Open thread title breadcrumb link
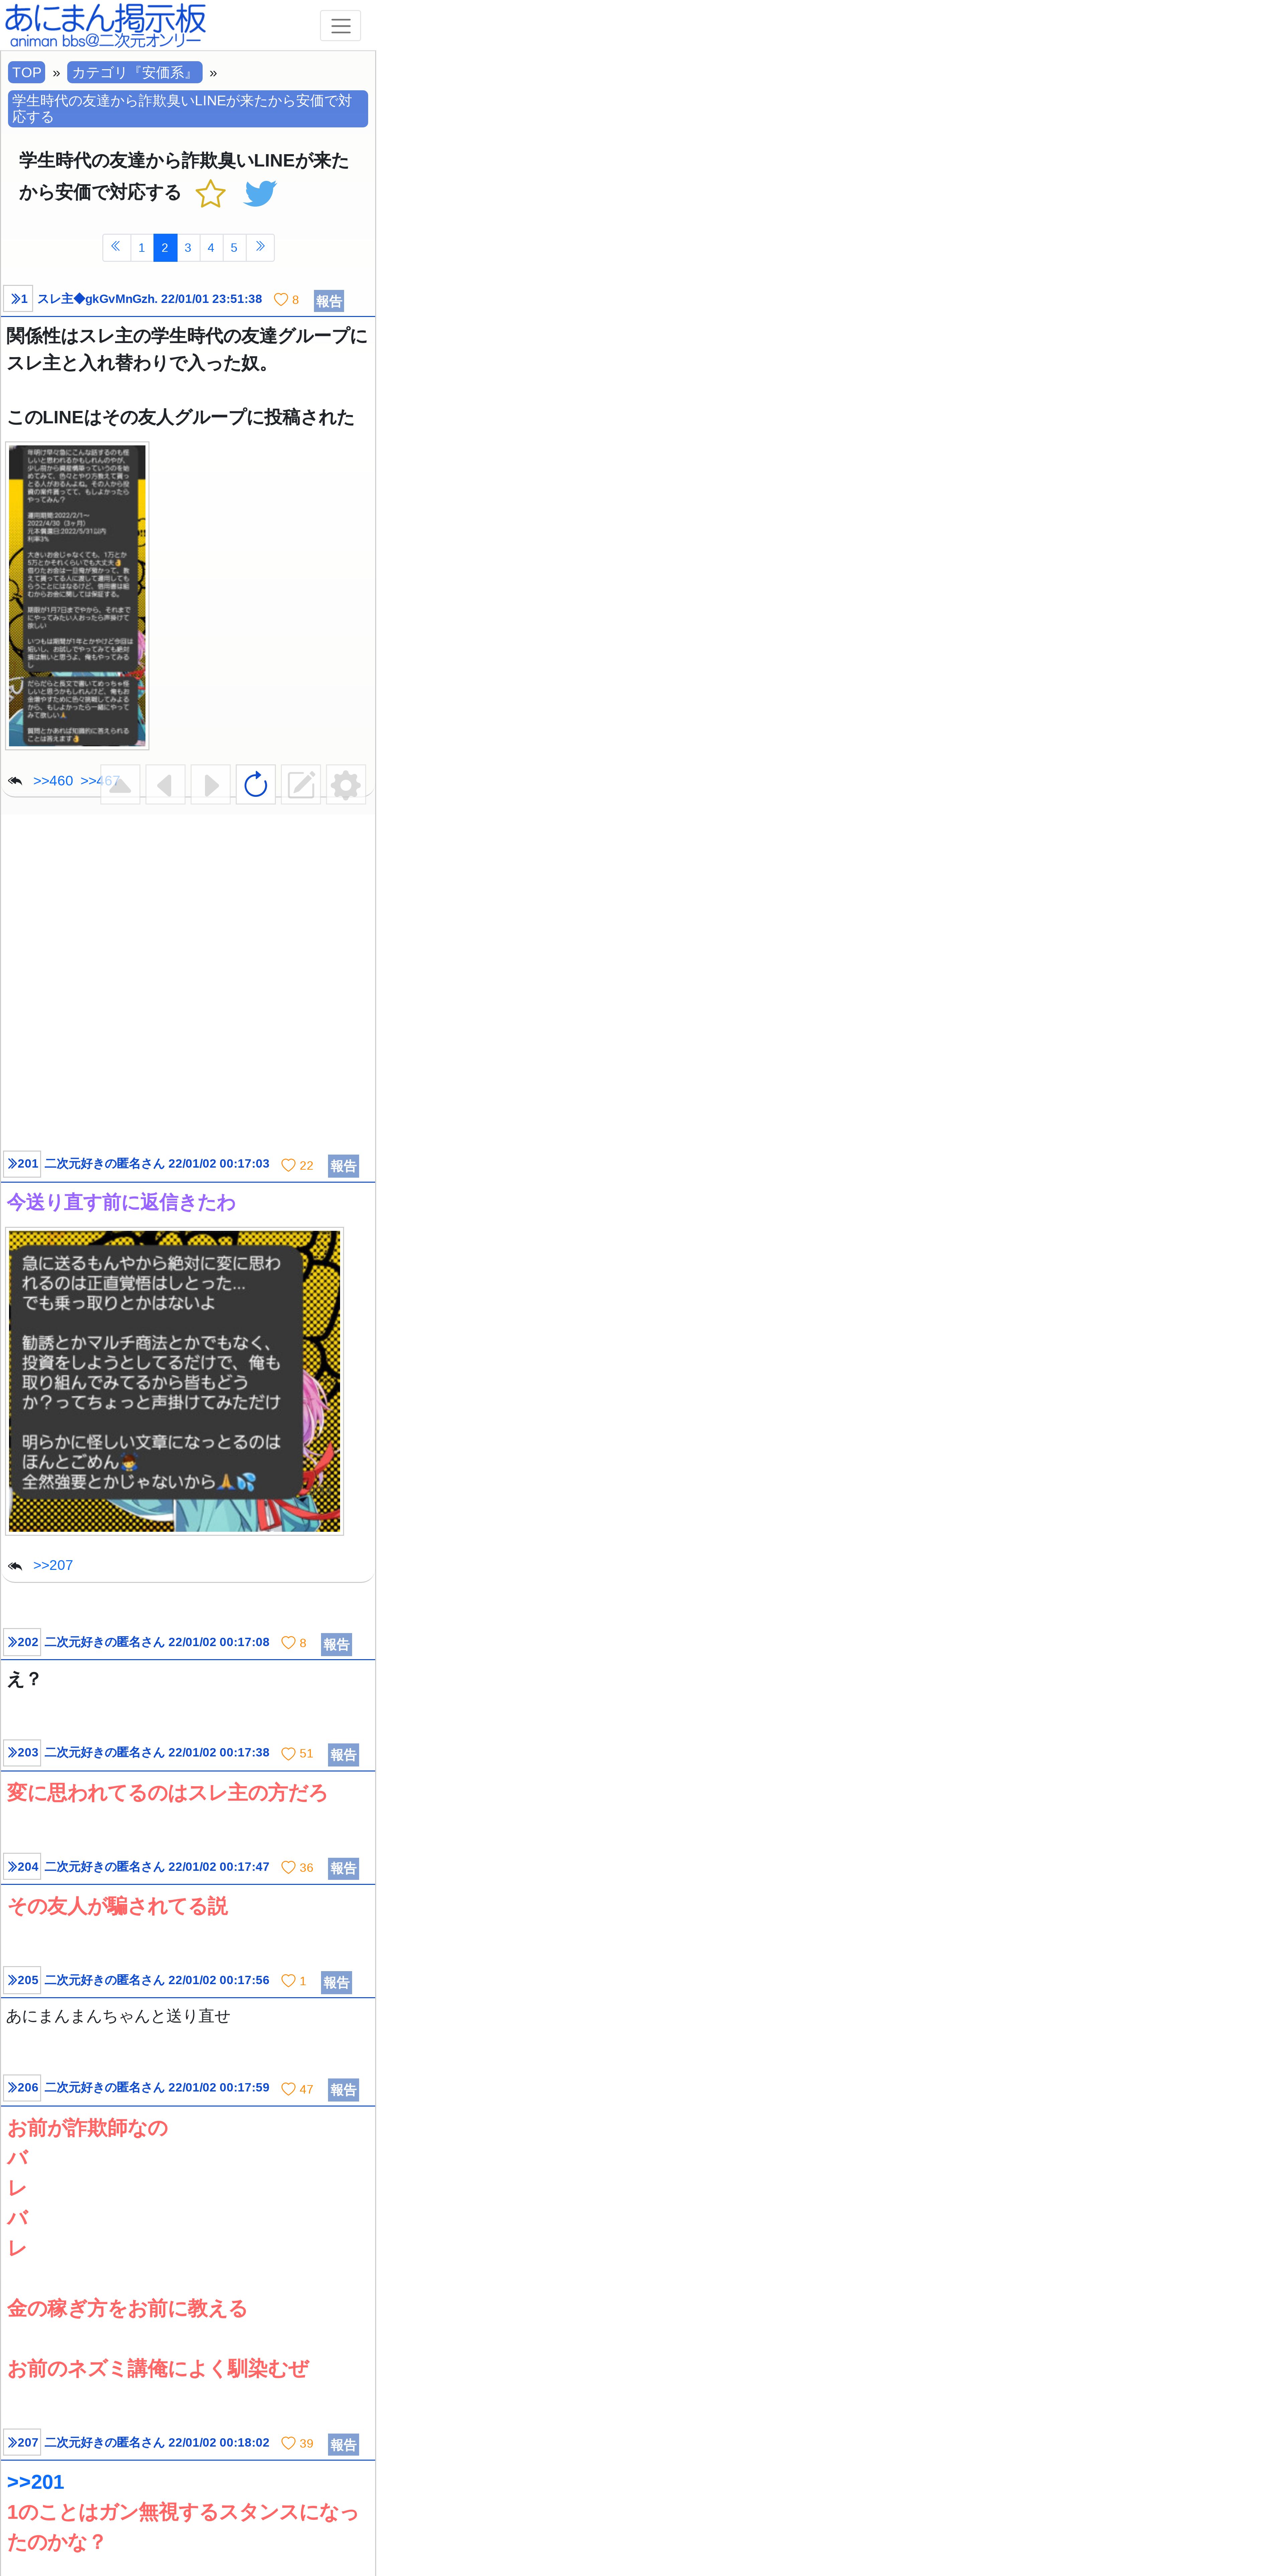1288x2576 pixels. 188,109
